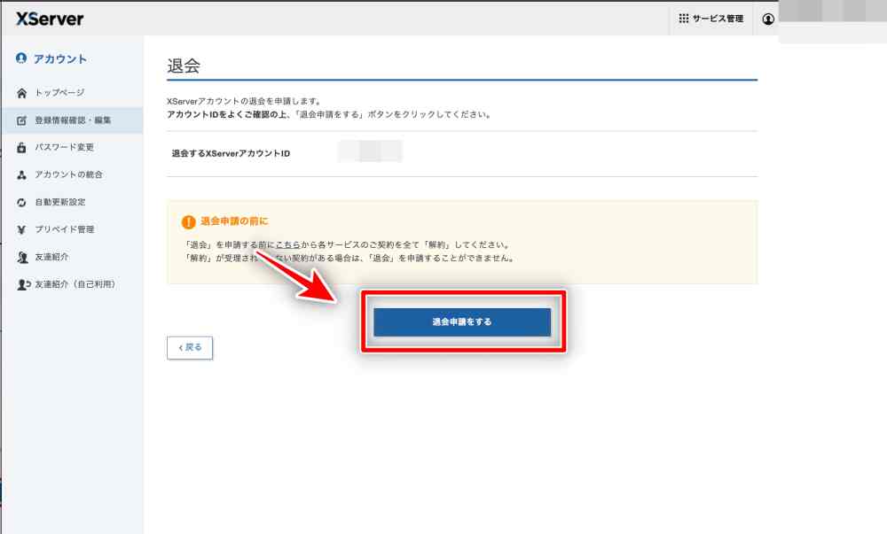This screenshot has height=534, width=887.
Task: Click the 戻る back button
Action: click(x=190, y=348)
